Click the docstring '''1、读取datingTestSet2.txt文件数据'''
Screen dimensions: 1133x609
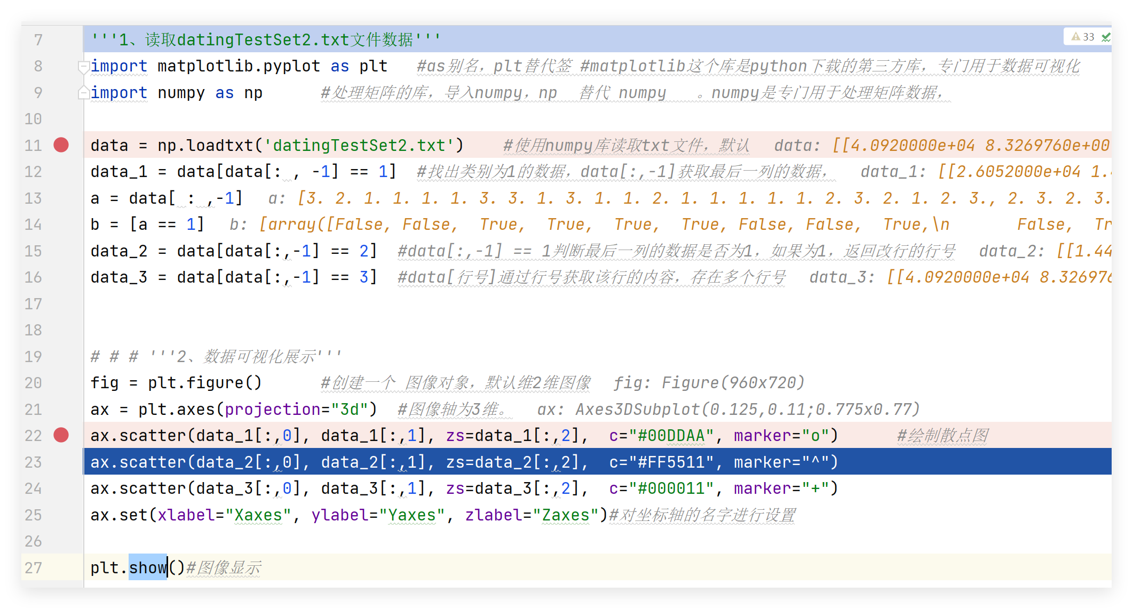[266, 39]
